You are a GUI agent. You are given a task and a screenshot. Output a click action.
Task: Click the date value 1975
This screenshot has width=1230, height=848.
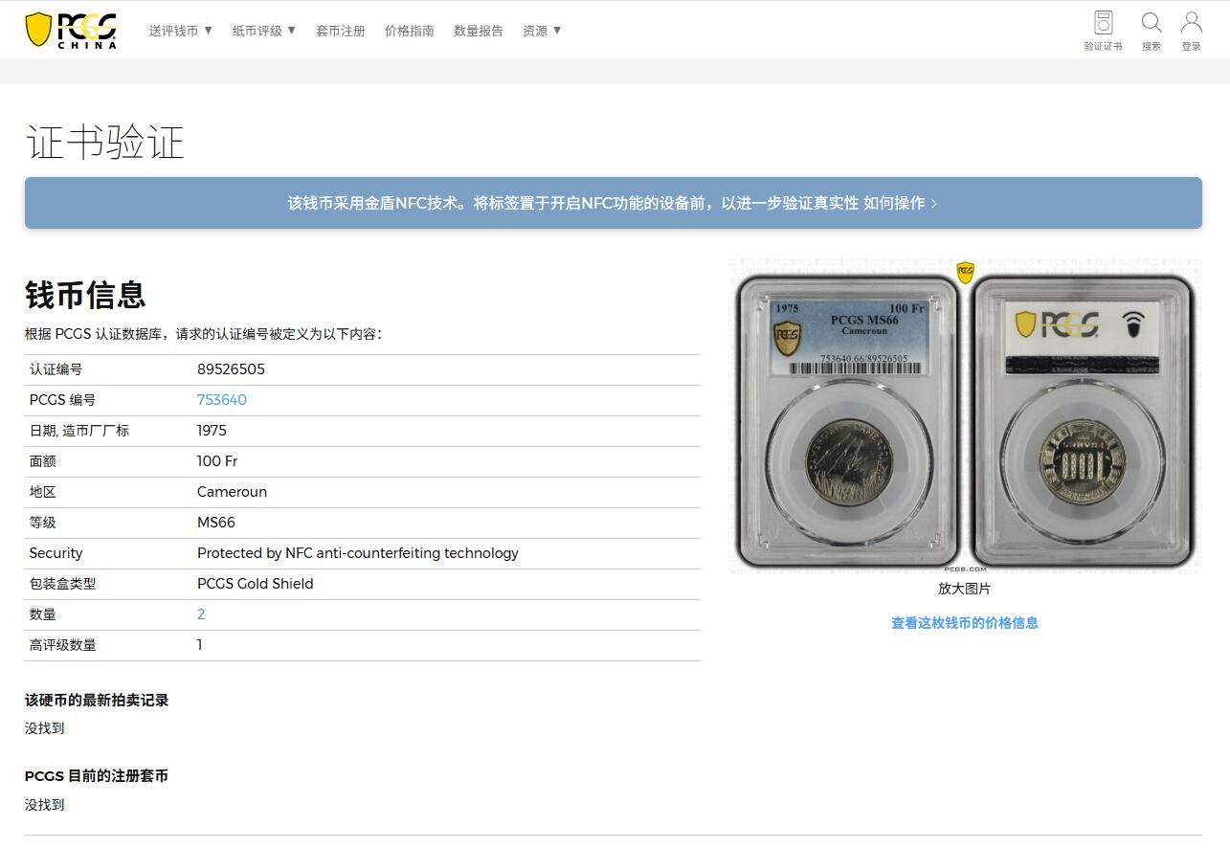click(212, 431)
